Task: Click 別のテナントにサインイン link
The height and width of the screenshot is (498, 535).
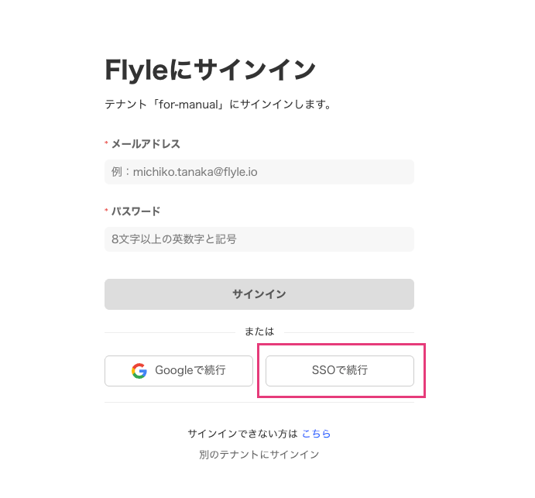Action: [259, 455]
